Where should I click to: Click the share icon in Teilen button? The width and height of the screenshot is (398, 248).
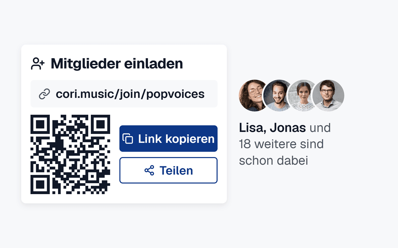[149, 171]
